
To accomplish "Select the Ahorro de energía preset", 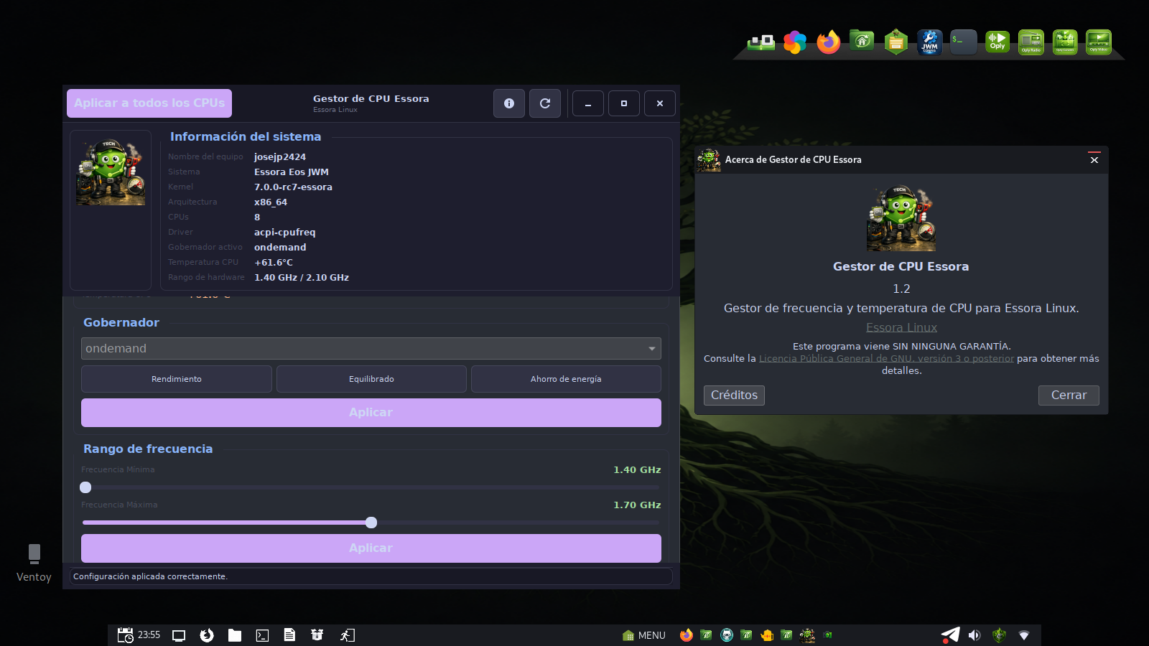I will point(566,379).
